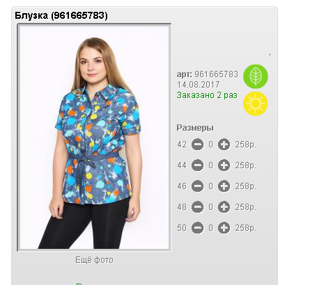Select the quantity value for size 50
The image size is (324, 285).
[x=210, y=228]
